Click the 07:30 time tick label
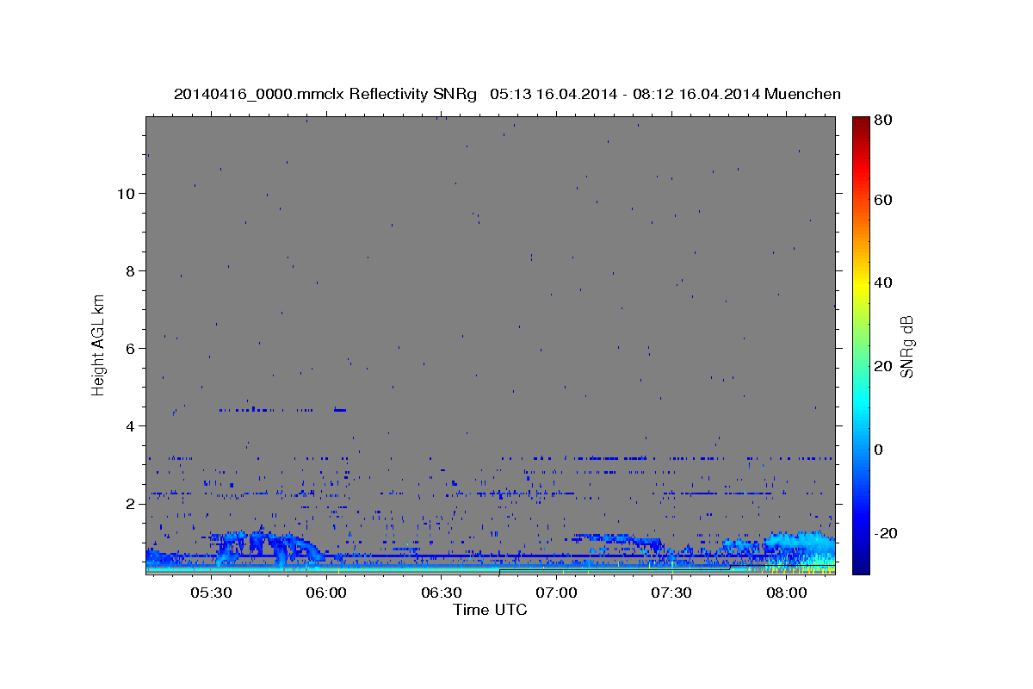The image size is (1033, 689). point(672,593)
